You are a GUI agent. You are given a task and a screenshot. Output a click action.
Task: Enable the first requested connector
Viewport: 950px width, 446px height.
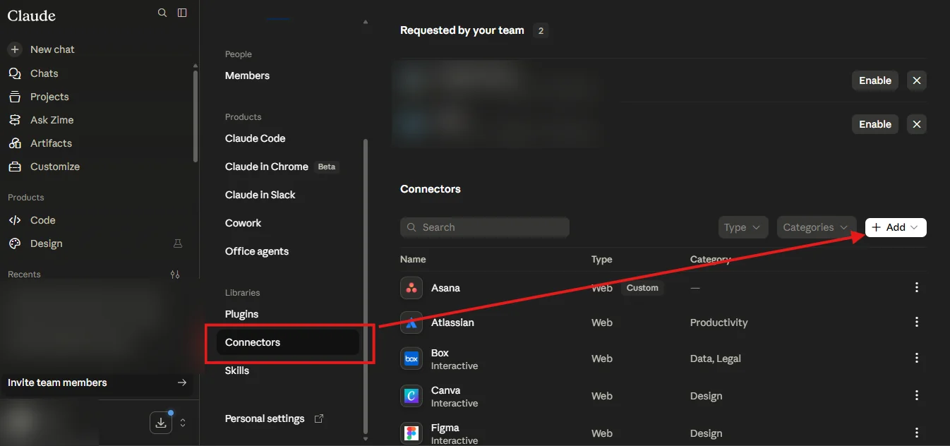tap(875, 80)
